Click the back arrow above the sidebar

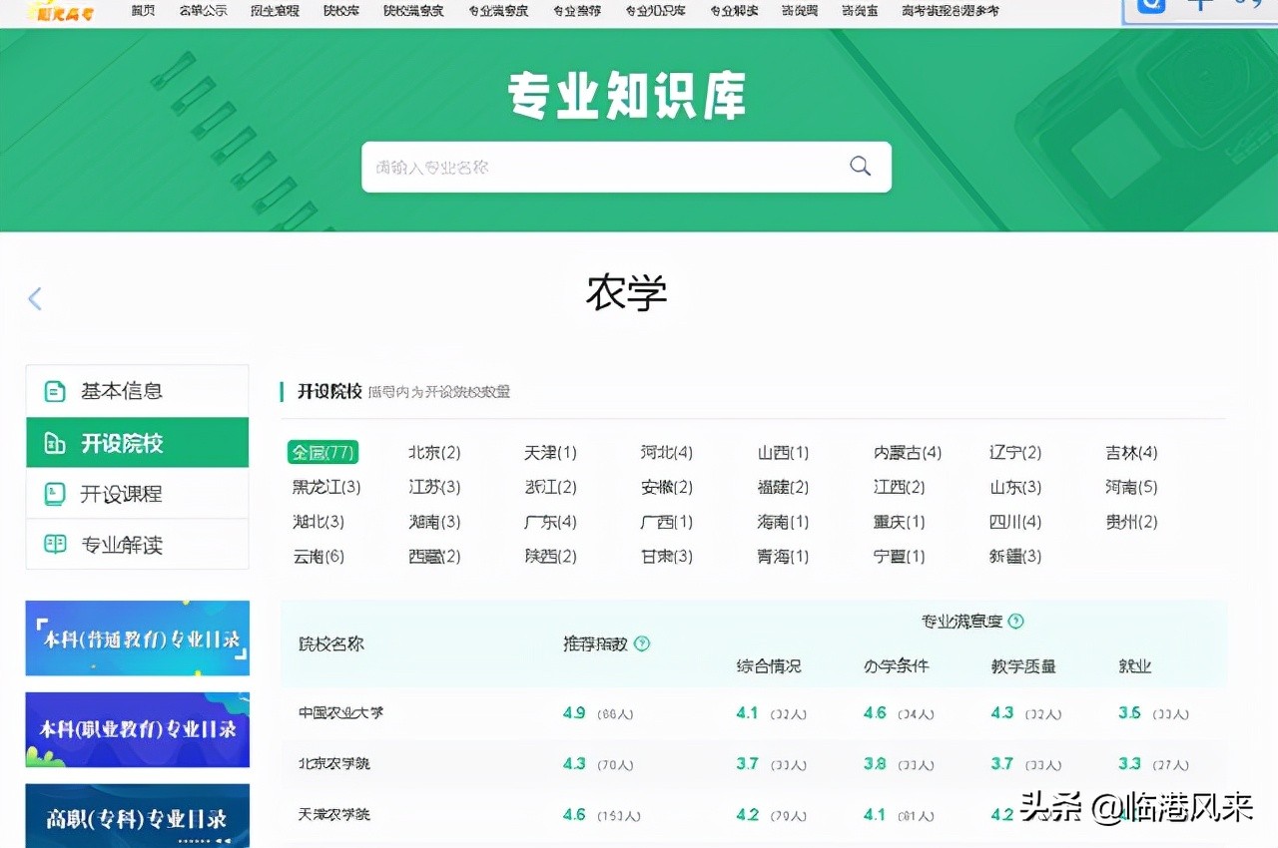click(36, 298)
